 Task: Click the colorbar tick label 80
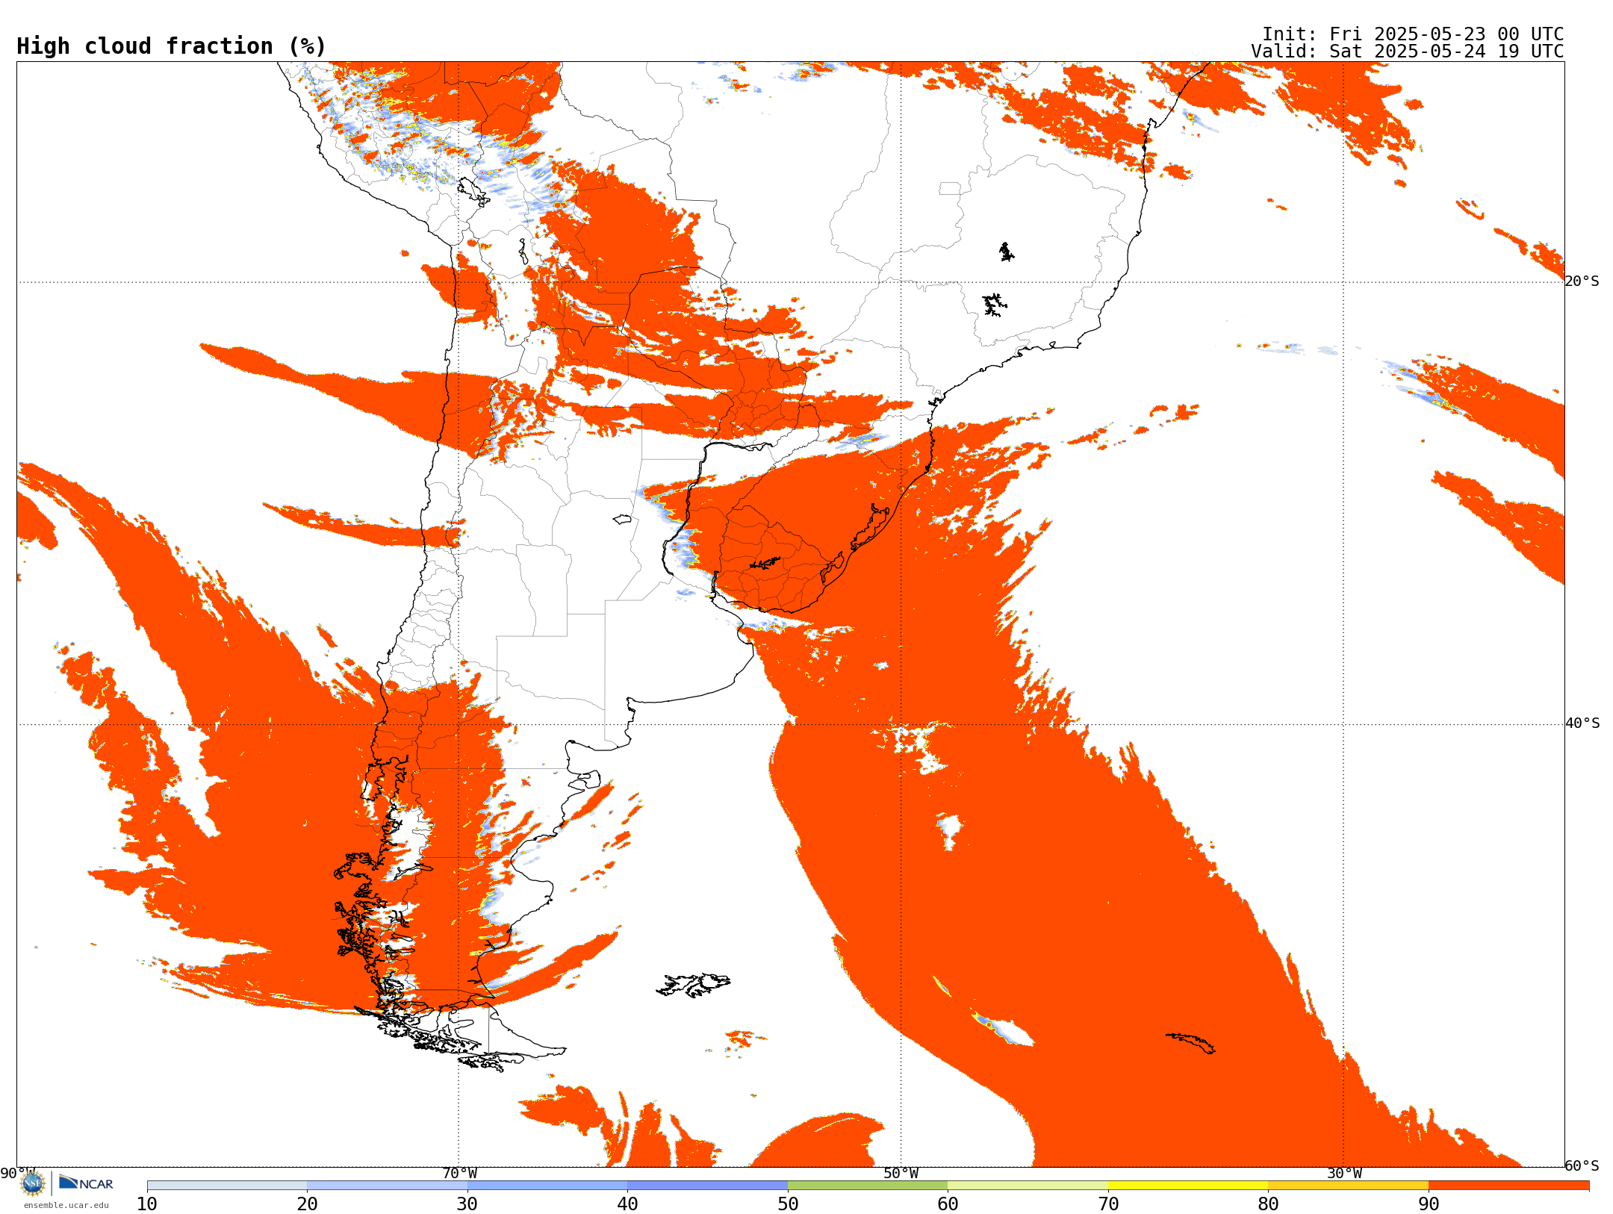tap(1268, 1204)
